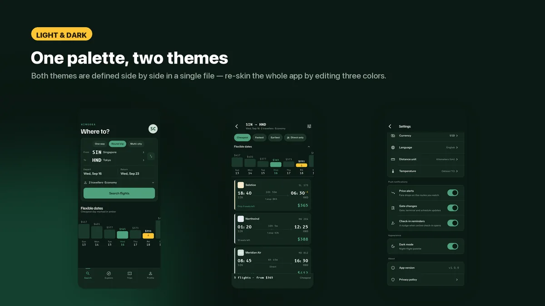Go back from the Settings screen
The width and height of the screenshot is (545, 306).
[390, 126]
